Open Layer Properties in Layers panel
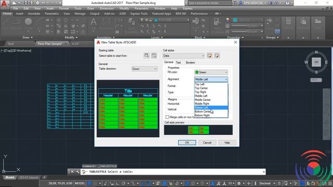 click(x=131, y=22)
